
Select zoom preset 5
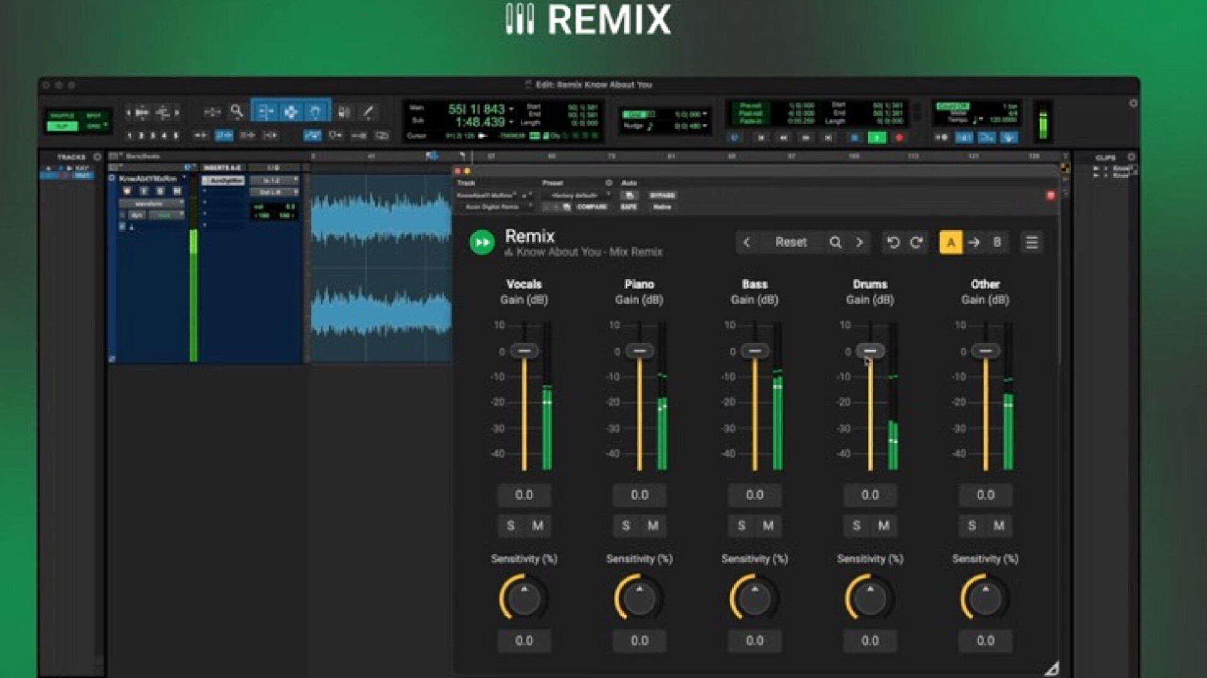tap(175, 135)
